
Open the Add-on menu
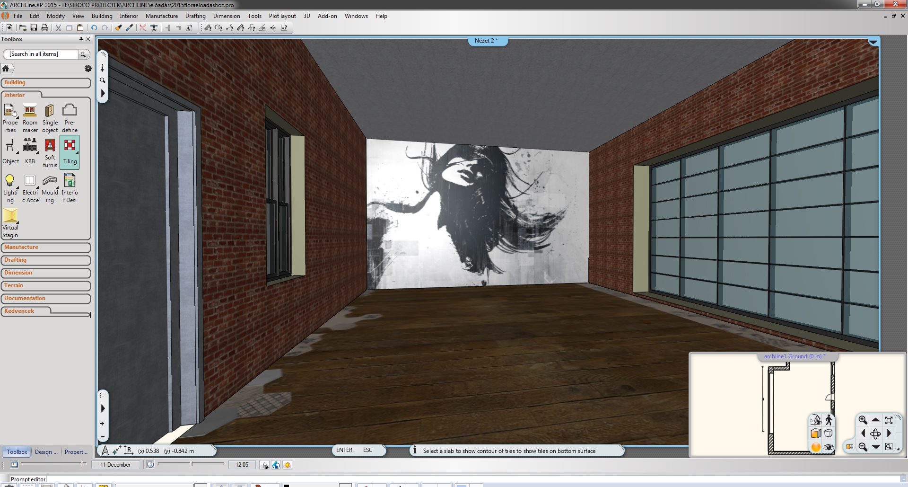tap(327, 16)
